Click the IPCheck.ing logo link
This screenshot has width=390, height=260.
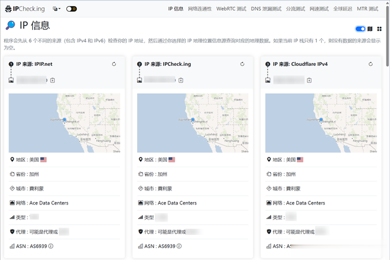pos(25,9)
